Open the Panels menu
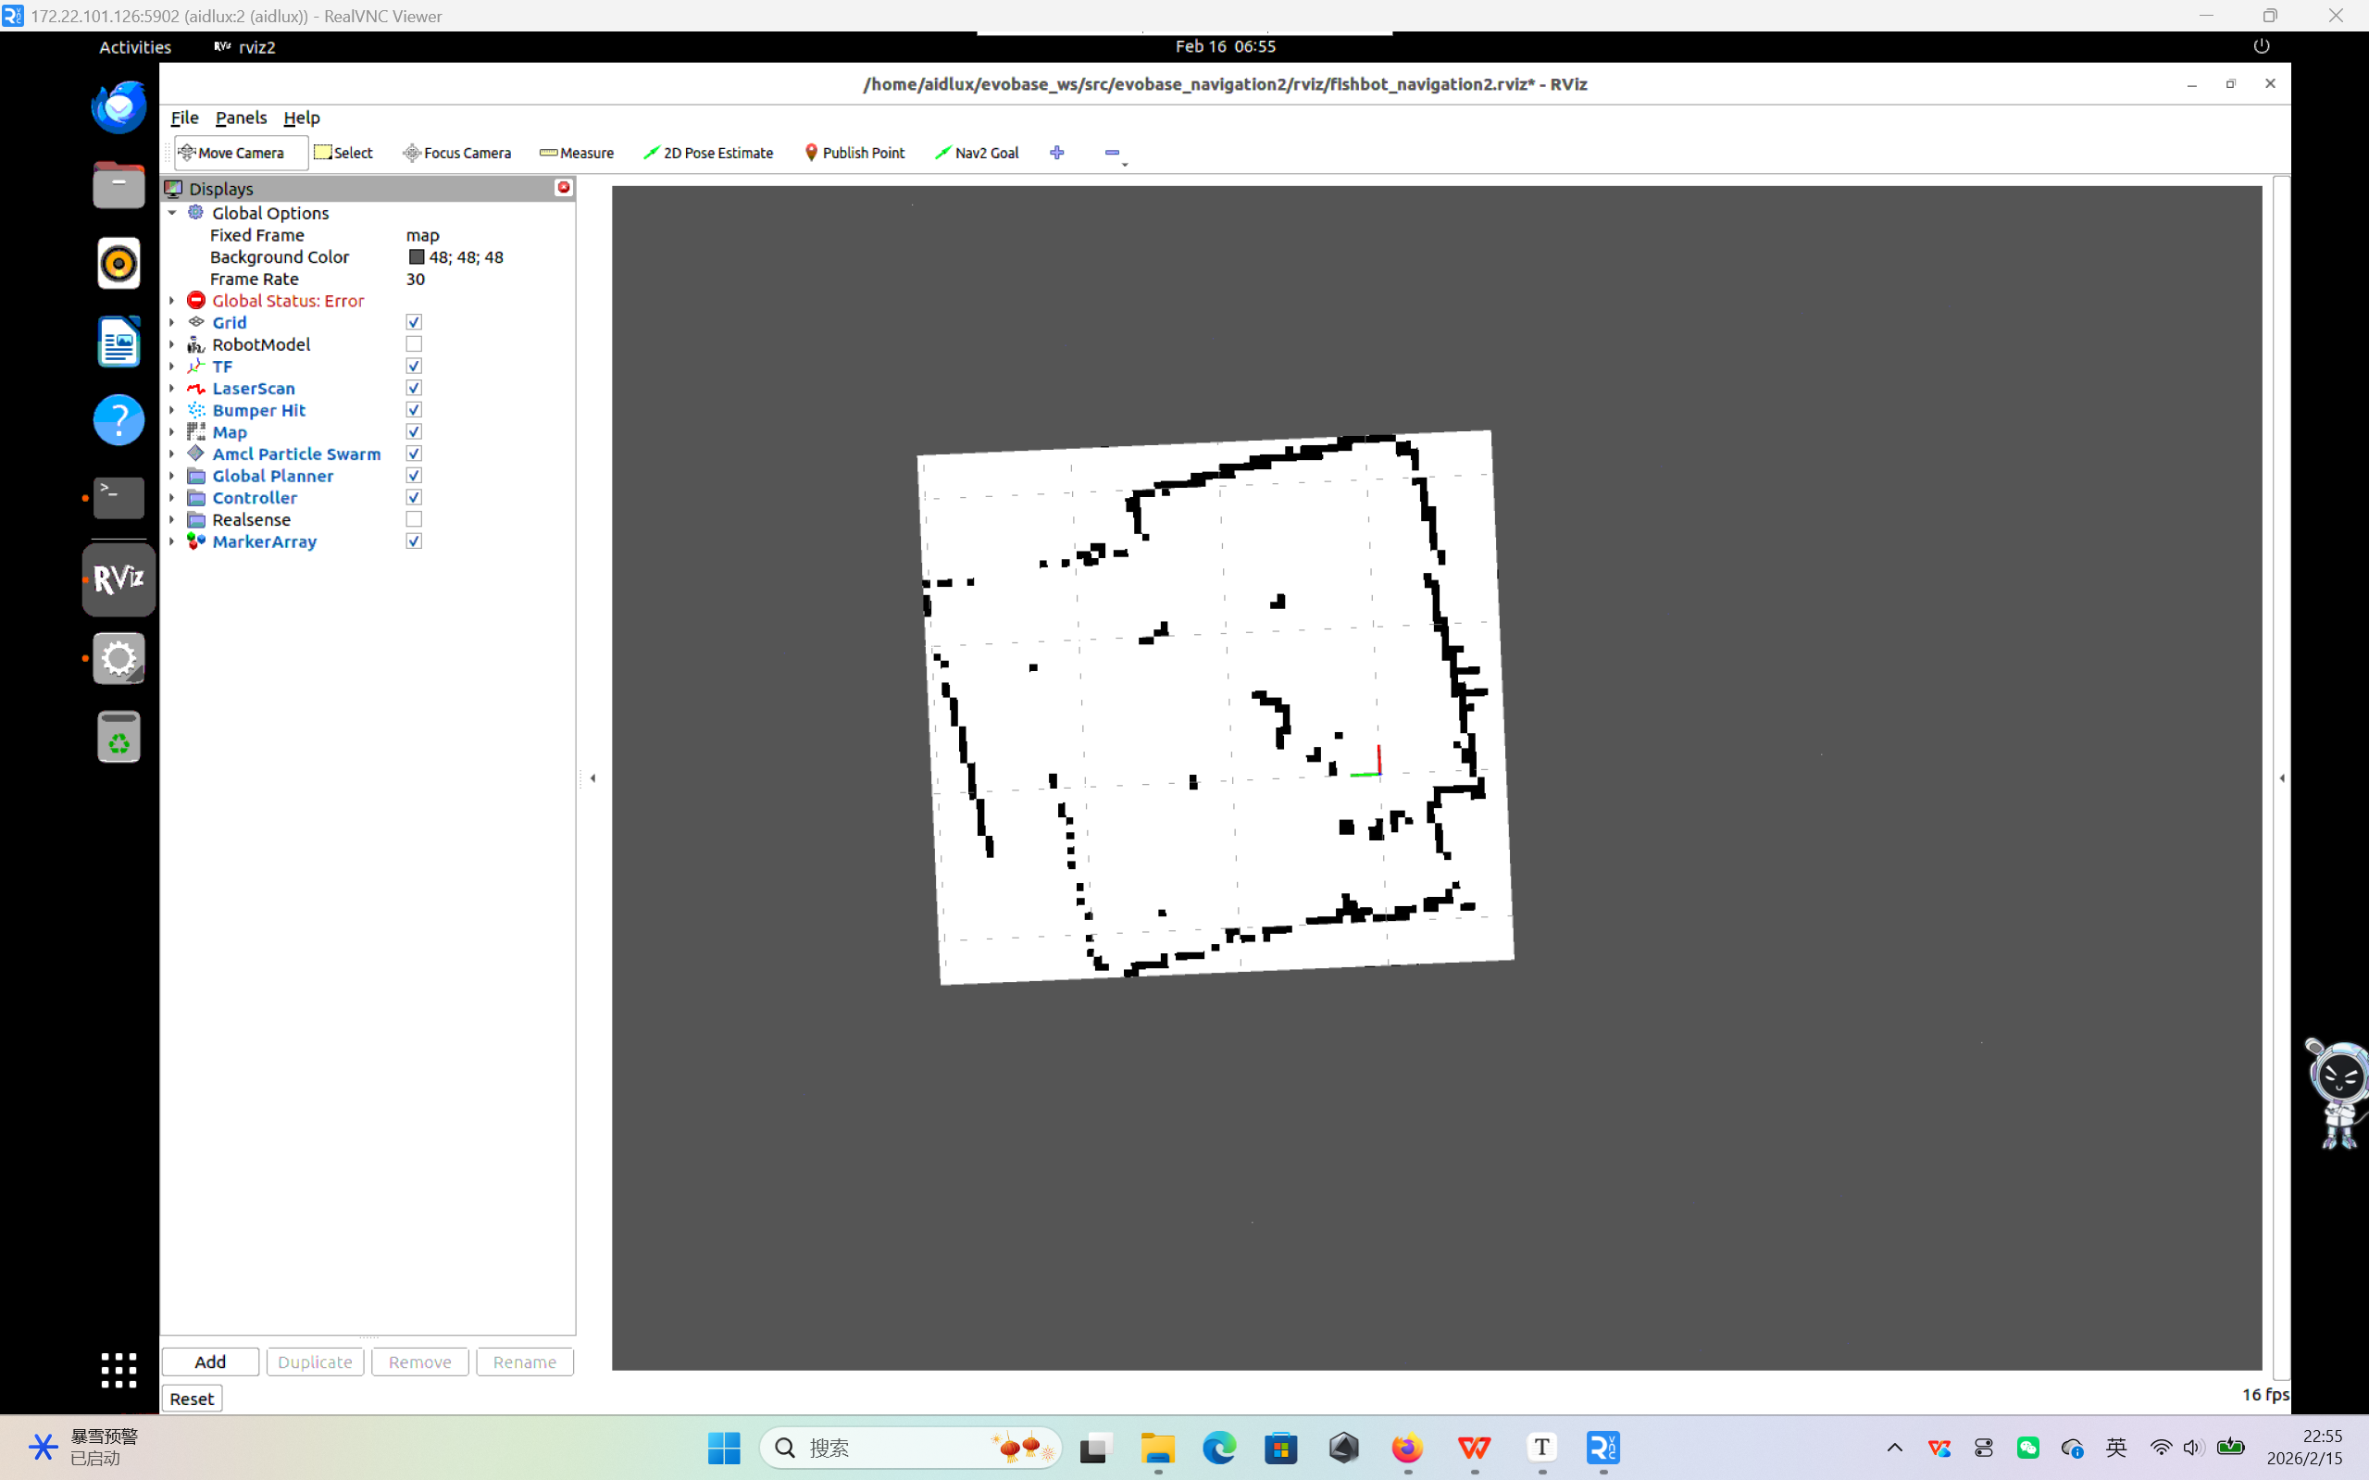 (241, 118)
